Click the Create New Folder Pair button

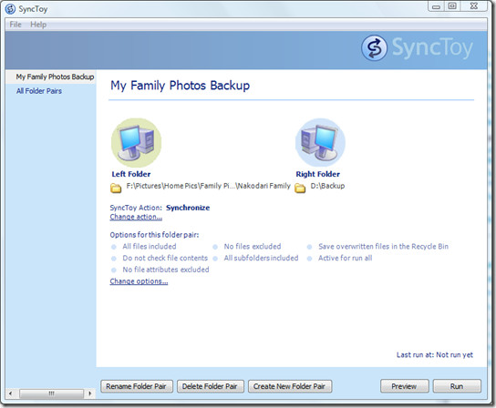[x=290, y=386]
